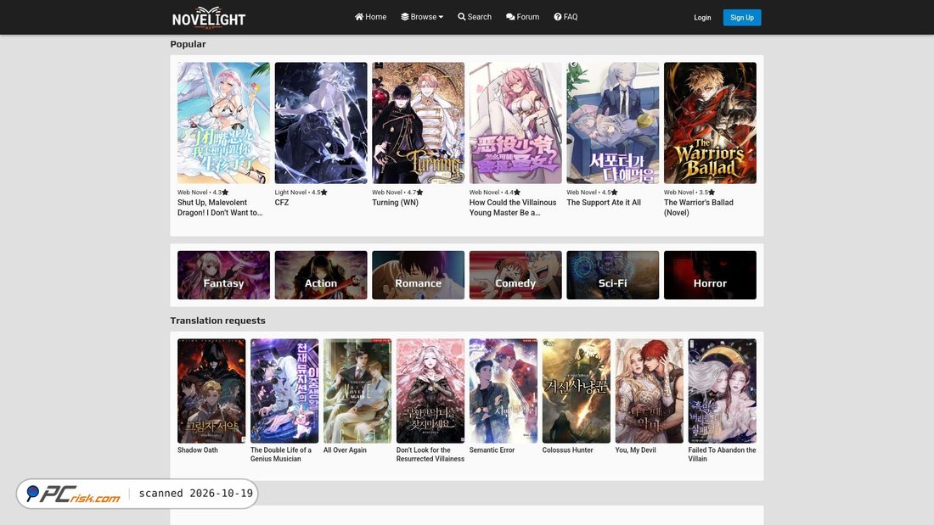Open the Home menu item
Image resolution: width=934 pixels, height=525 pixels.
tap(370, 17)
